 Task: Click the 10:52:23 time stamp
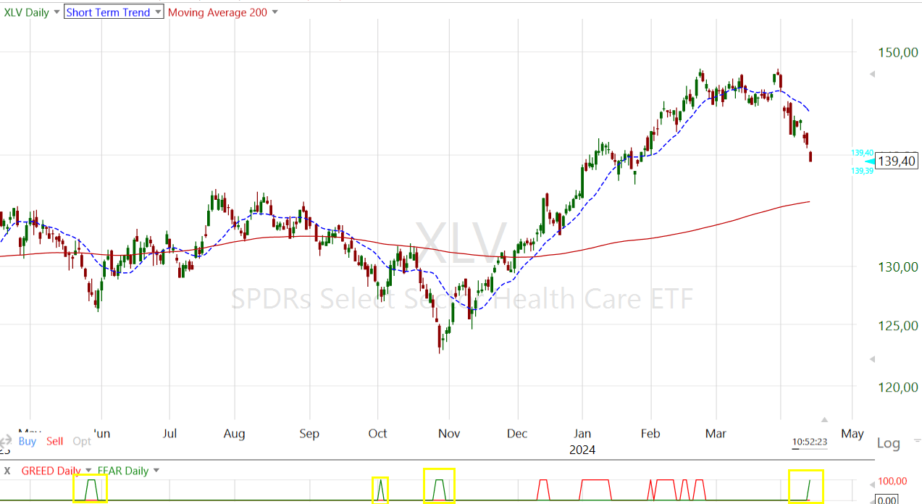tap(809, 441)
